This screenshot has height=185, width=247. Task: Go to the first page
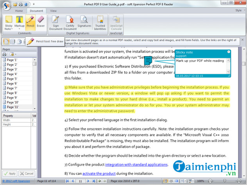pos(67,181)
